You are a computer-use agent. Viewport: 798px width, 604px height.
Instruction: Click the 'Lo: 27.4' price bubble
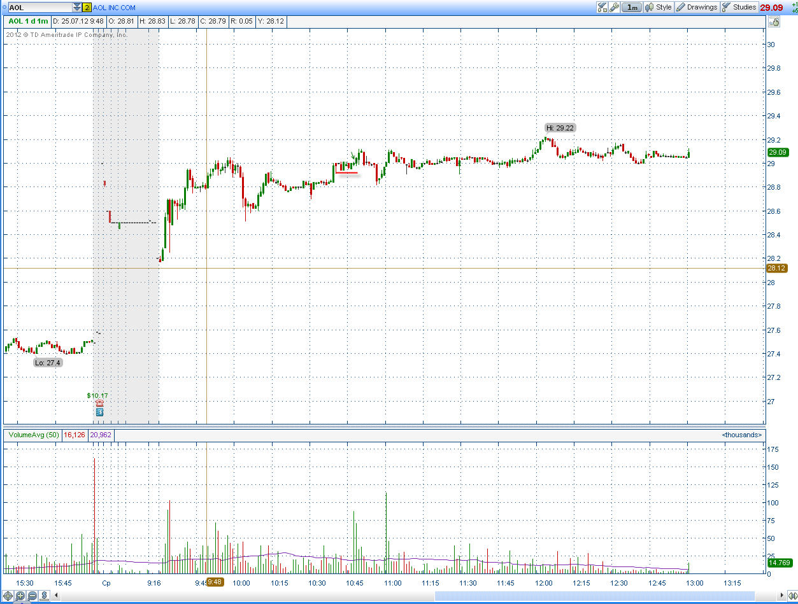click(48, 363)
